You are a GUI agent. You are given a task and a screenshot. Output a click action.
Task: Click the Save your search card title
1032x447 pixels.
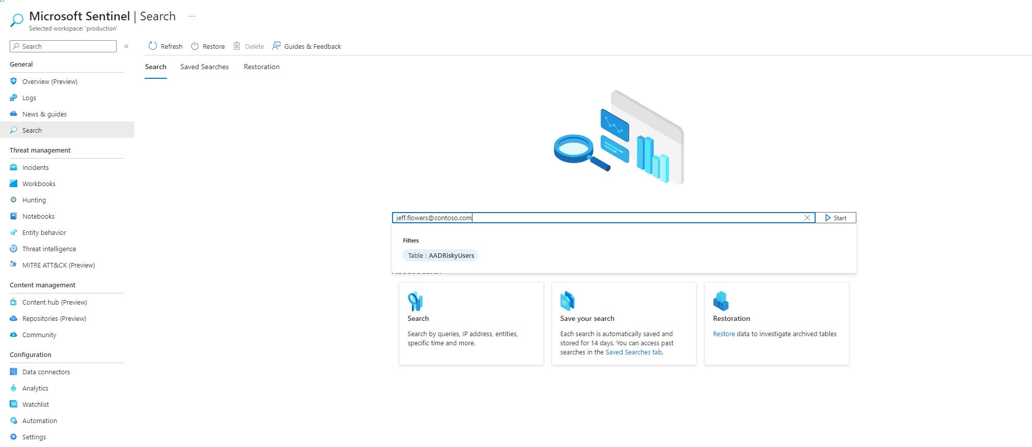(588, 319)
